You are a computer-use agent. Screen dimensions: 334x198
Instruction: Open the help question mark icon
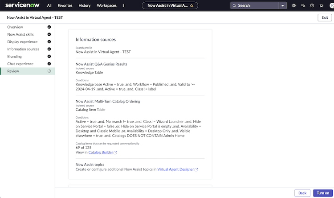point(312,6)
